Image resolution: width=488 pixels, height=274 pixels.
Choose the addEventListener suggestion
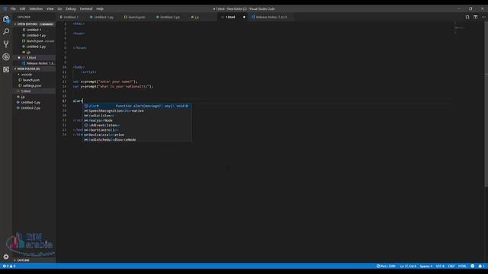click(x=137, y=125)
